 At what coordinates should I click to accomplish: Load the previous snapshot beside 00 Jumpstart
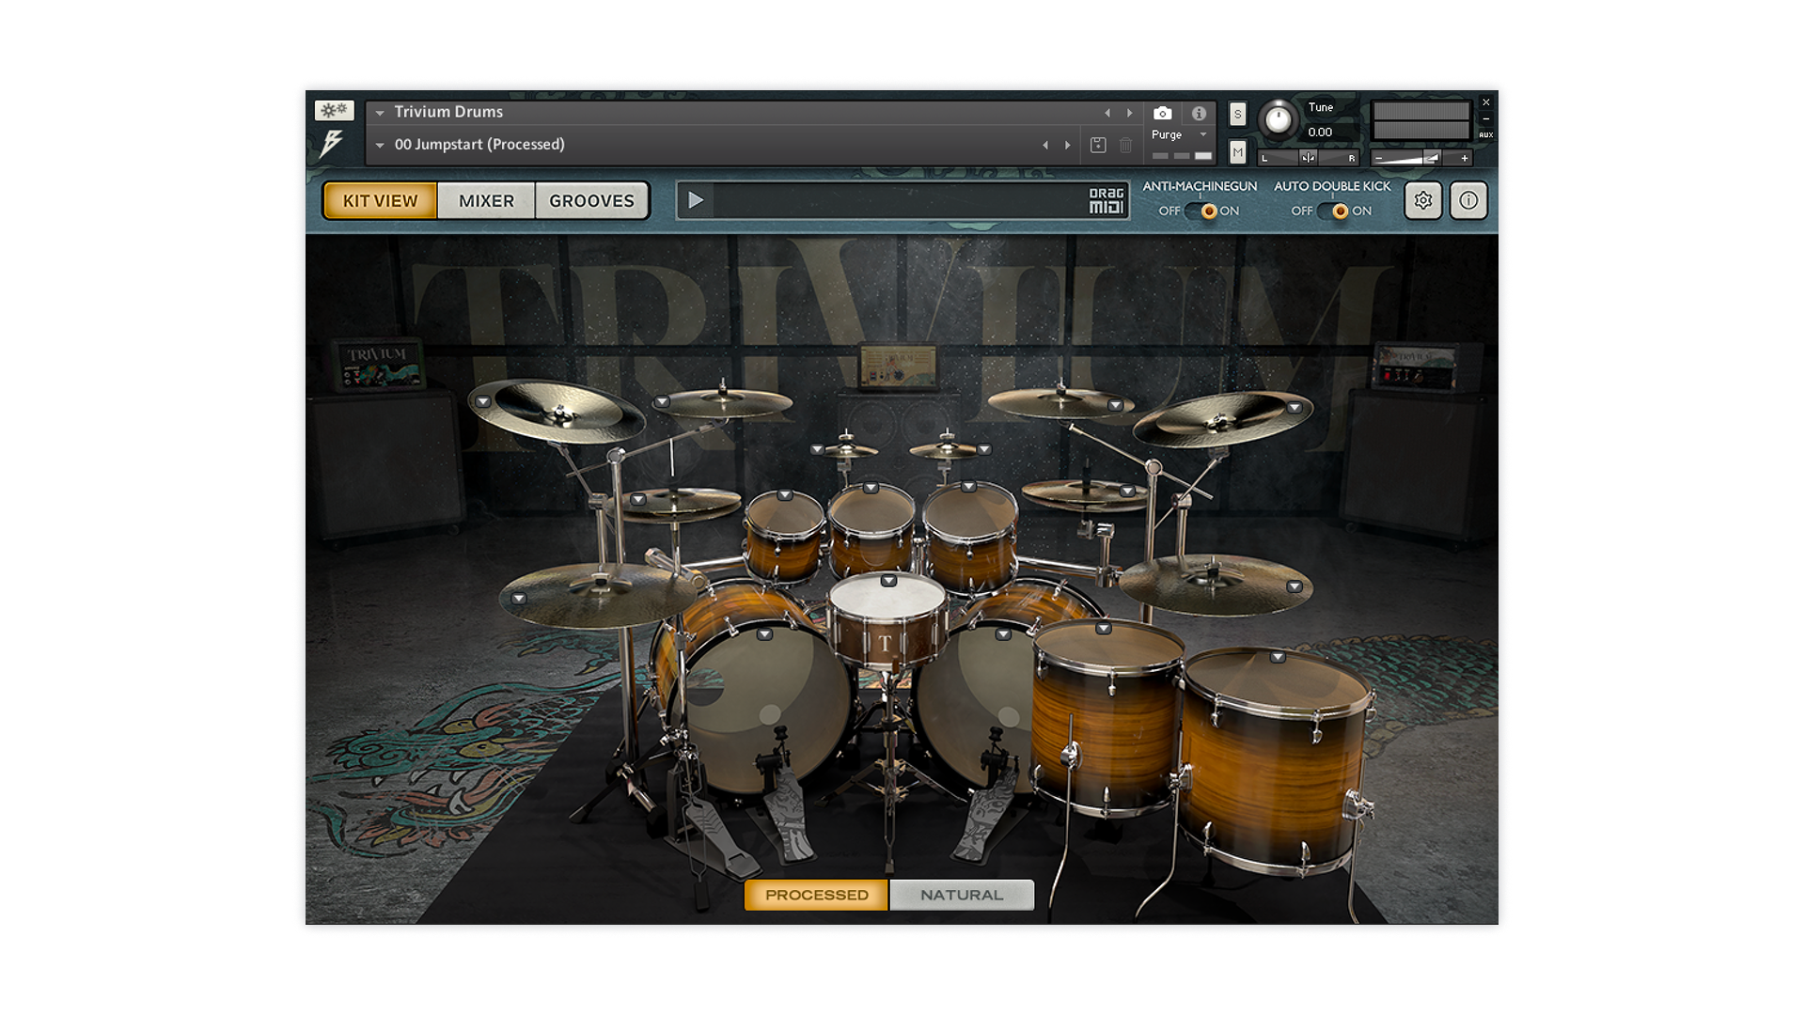coord(1045,145)
